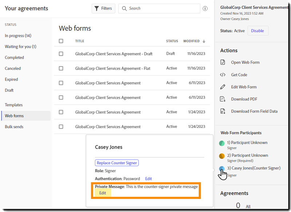The image size is (291, 212).
Task: Type in the Search agreements field
Action: 162,8
